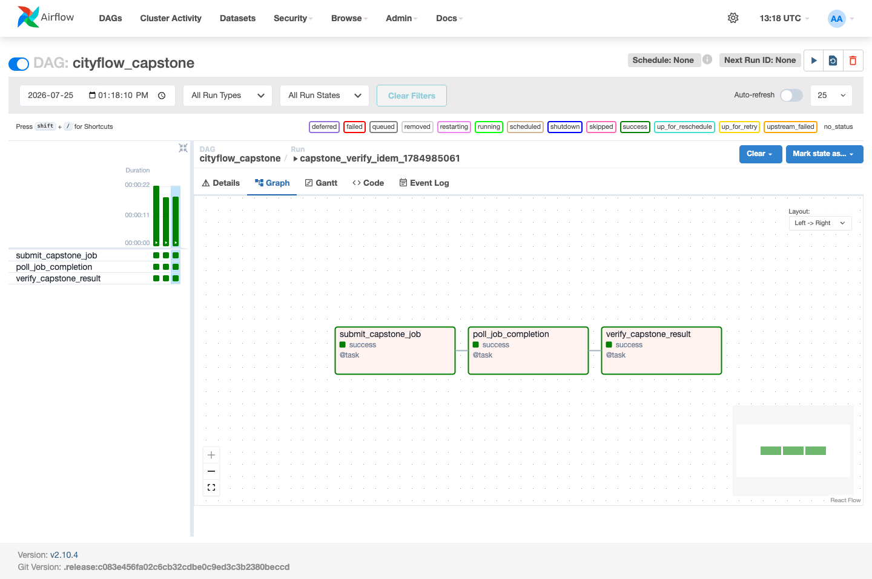Switch to the Details tab
872x579 pixels.
coord(221,183)
